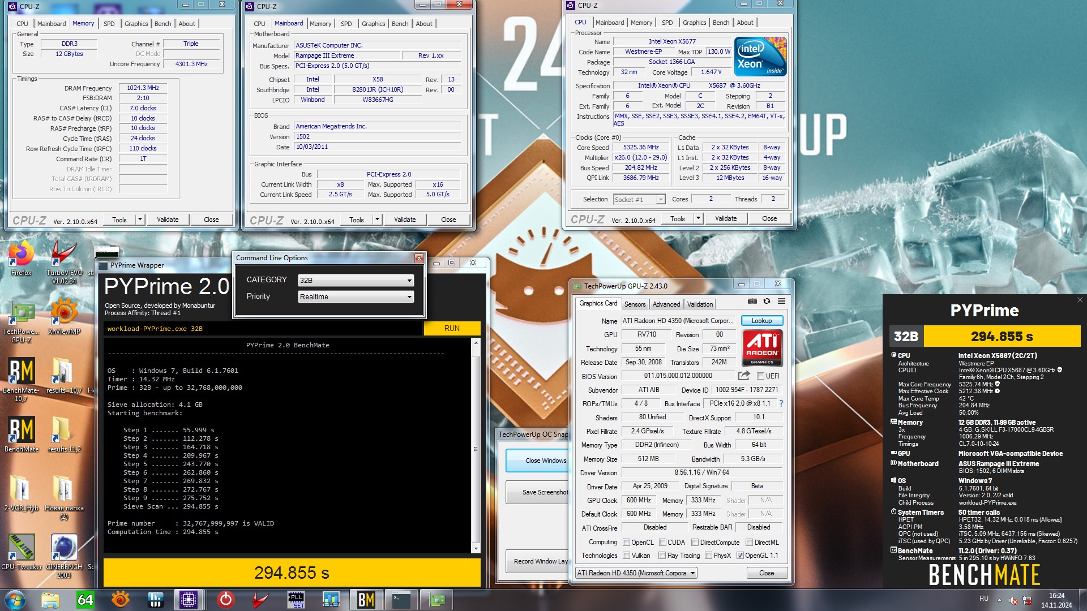The image size is (1087, 611).
Task: Click RU language indicator in taskbar
Action: (x=984, y=598)
